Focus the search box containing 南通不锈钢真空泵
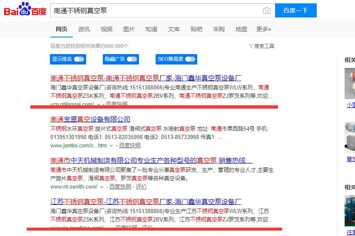Screen dimensions: 355x236 coord(156,11)
